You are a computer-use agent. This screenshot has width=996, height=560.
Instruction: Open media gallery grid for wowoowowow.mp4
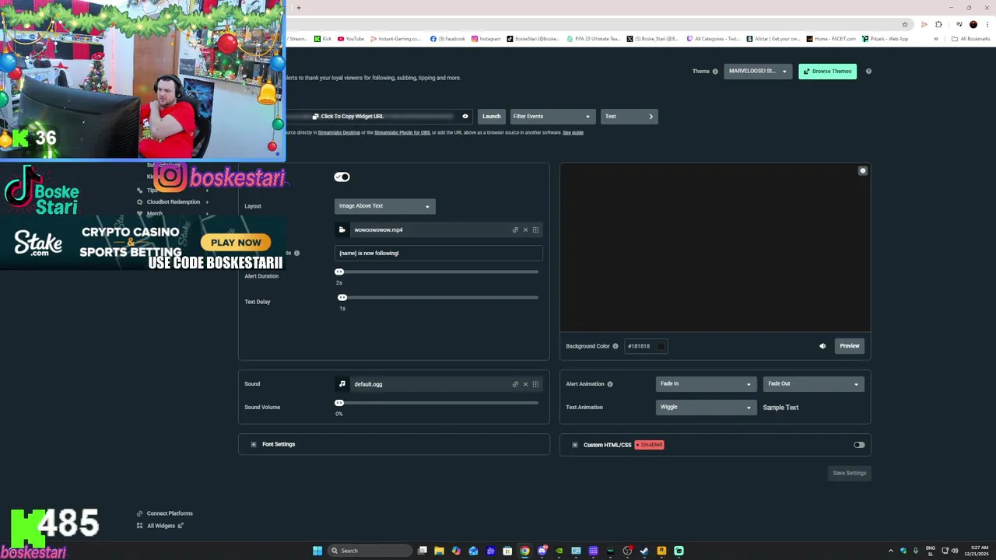pos(535,230)
